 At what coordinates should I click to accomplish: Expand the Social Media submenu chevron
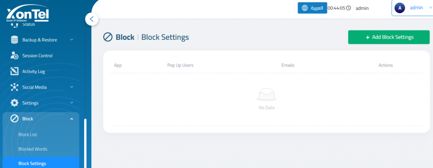[x=71, y=87]
